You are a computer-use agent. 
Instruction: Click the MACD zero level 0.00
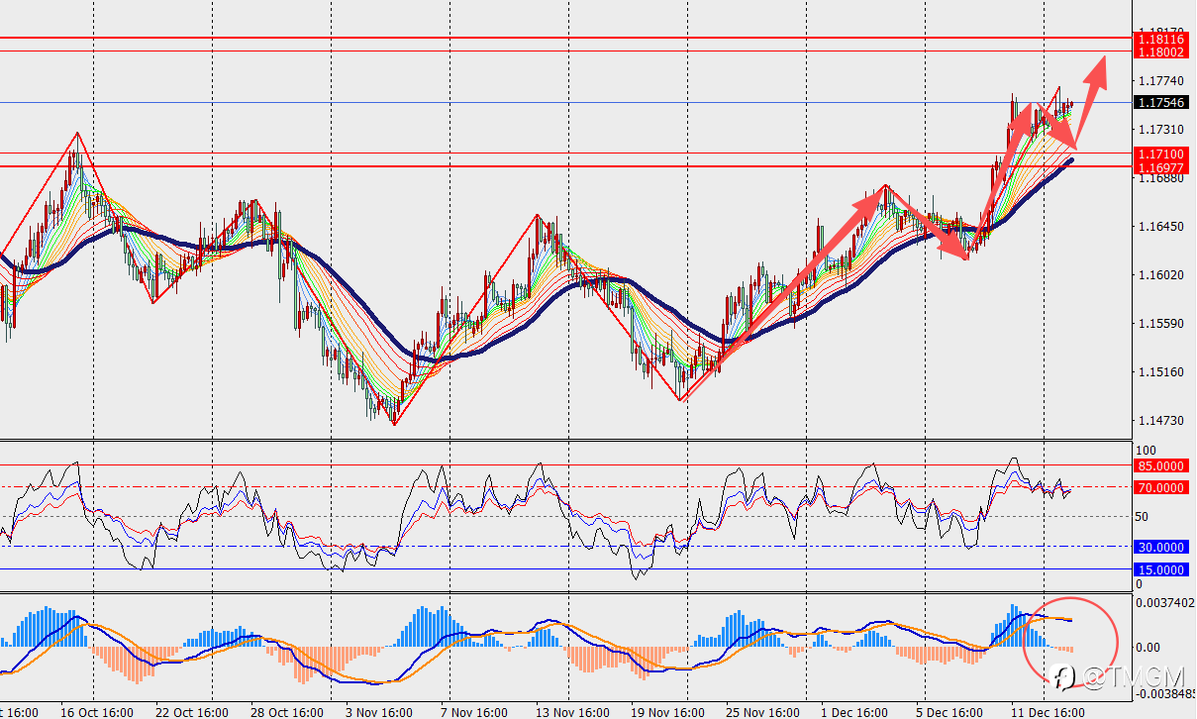point(1148,648)
